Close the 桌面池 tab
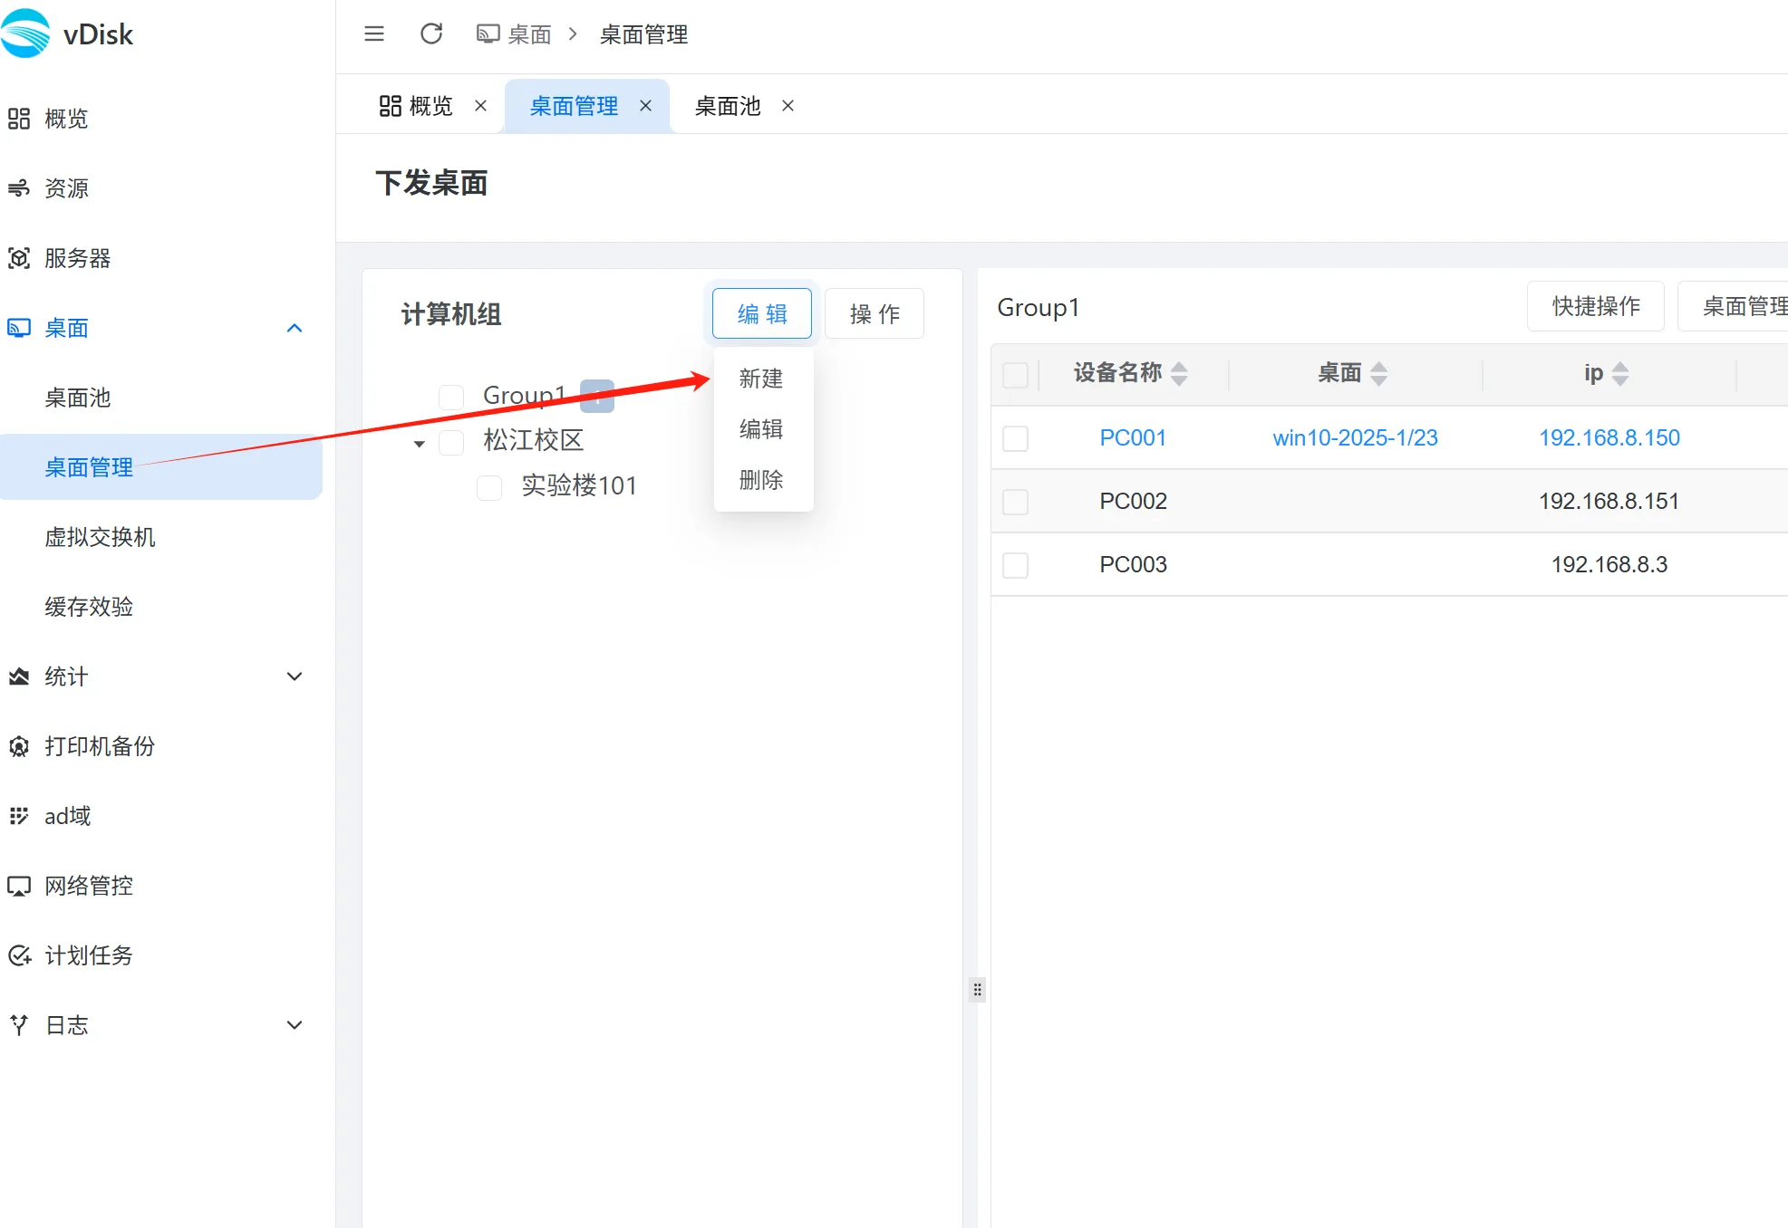Image resolution: width=1788 pixels, height=1228 pixels. point(788,106)
